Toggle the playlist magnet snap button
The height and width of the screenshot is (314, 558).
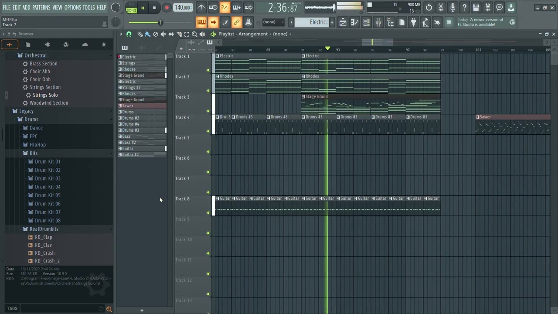(x=129, y=34)
